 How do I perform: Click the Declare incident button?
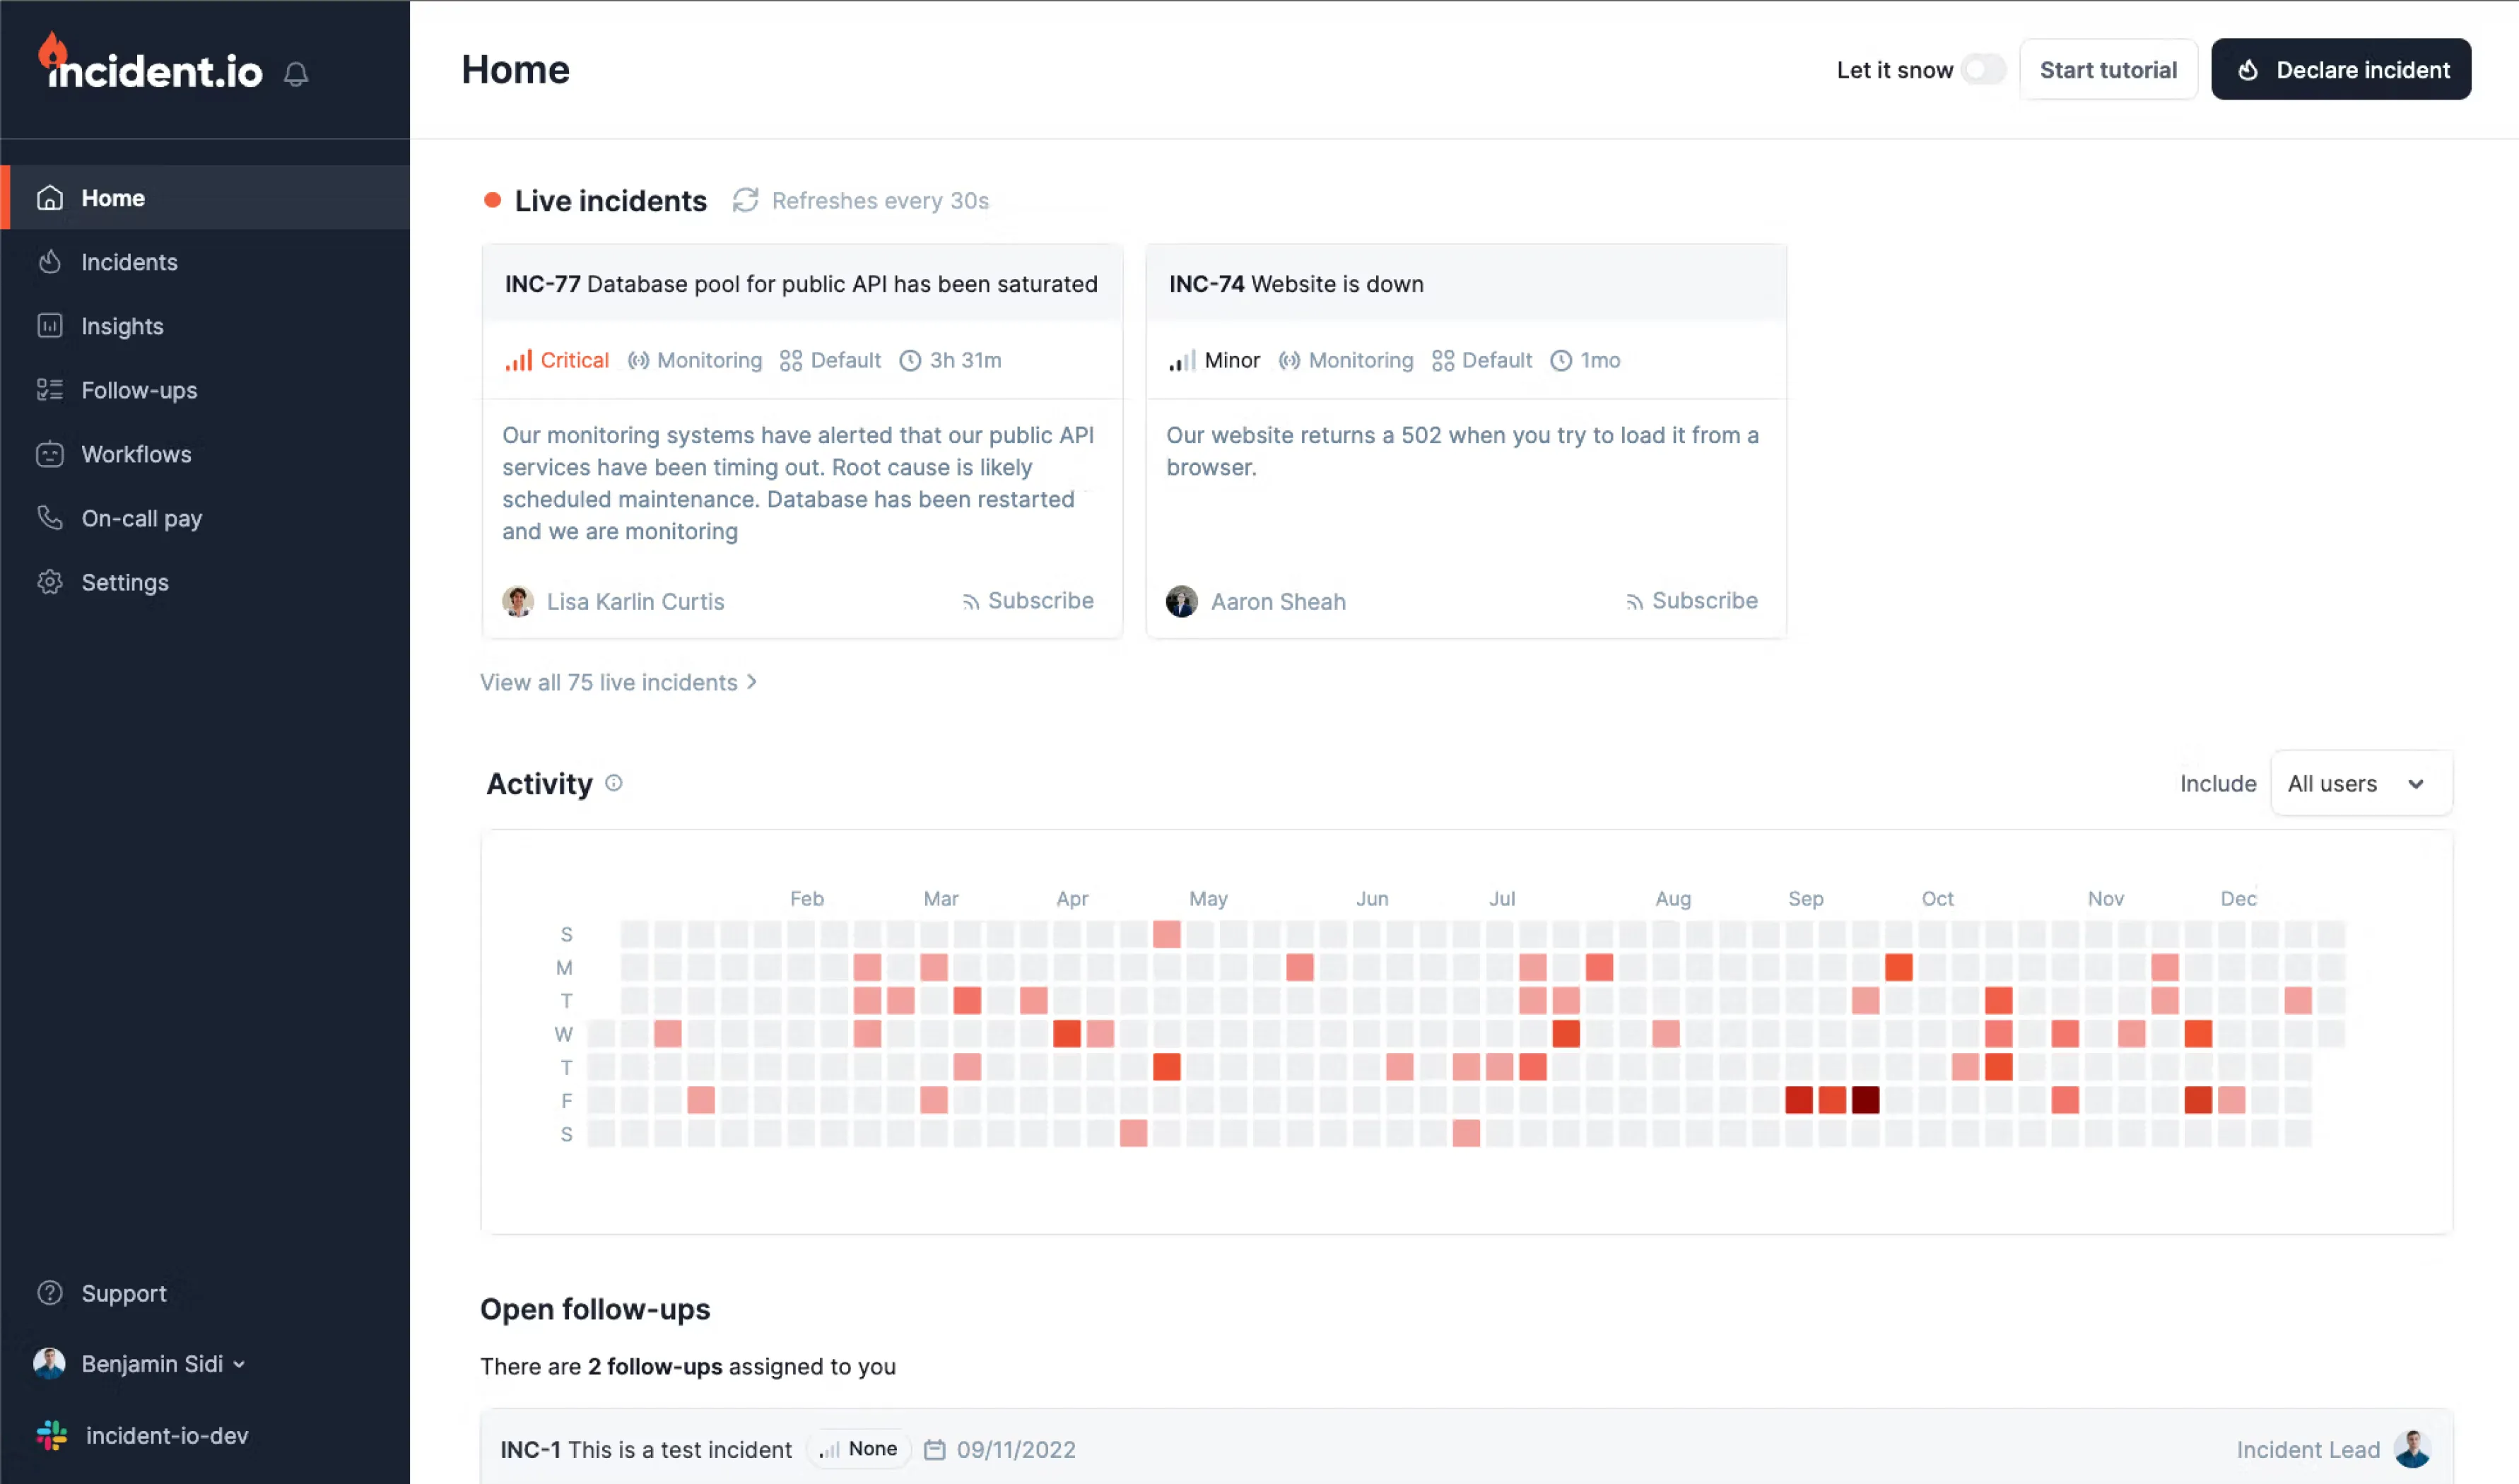[2340, 69]
